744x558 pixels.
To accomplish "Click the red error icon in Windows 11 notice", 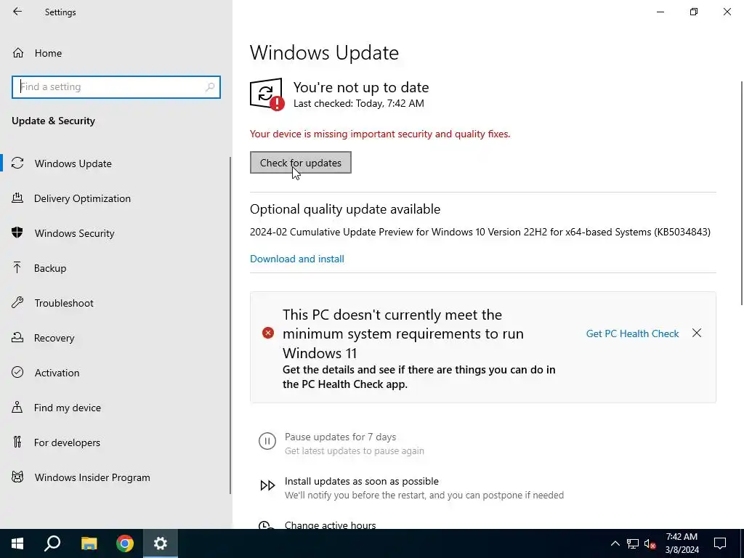I will 268,333.
